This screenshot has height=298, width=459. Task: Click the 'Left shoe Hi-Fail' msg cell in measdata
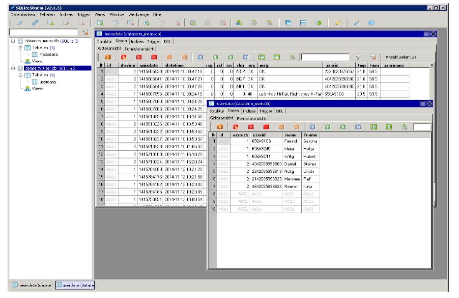click(290, 94)
